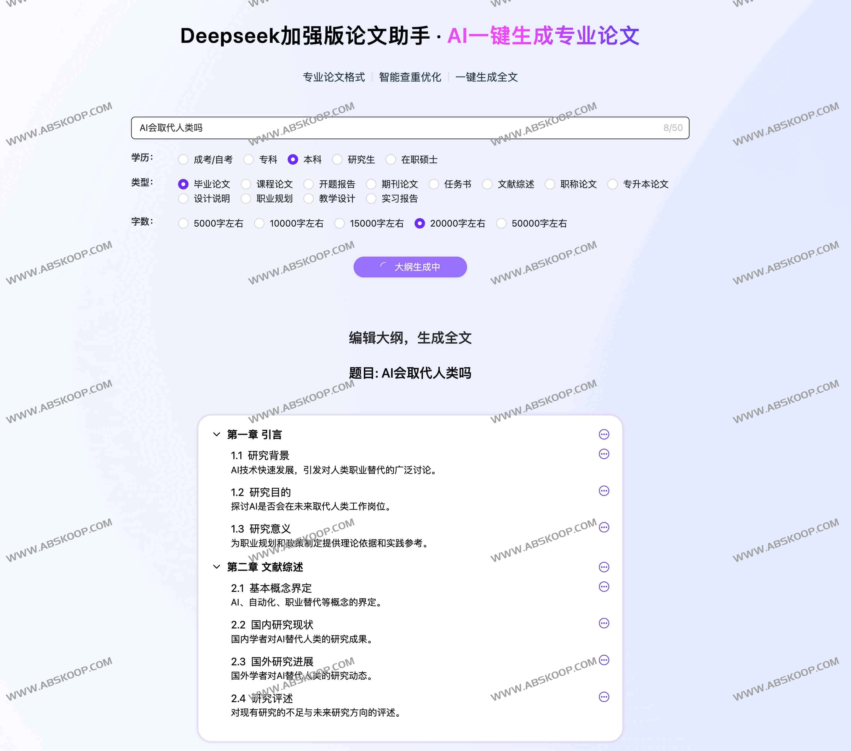
Task: Click the 专业论文格式 link
Action: click(333, 77)
